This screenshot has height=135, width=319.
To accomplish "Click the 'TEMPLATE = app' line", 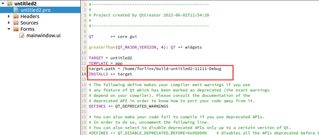I will (105, 63).
